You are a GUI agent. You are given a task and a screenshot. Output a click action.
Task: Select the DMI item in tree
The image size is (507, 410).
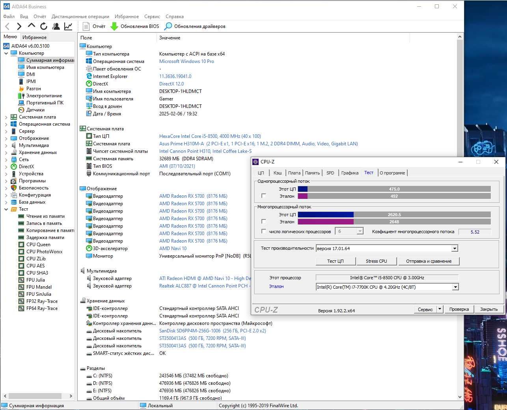point(30,74)
